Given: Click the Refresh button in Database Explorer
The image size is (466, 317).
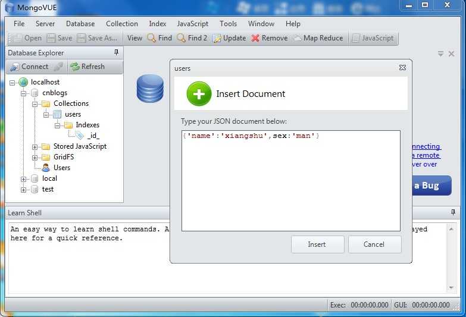Looking at the screenshot, I should point(87,67).
